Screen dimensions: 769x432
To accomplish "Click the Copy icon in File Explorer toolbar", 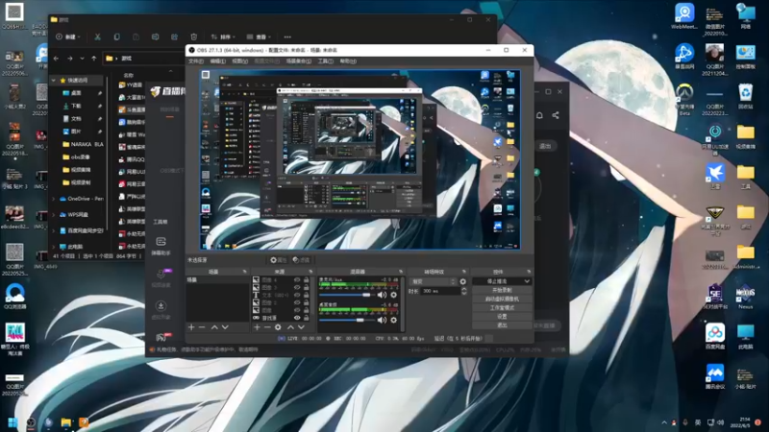I will click(x=116, y=36).
